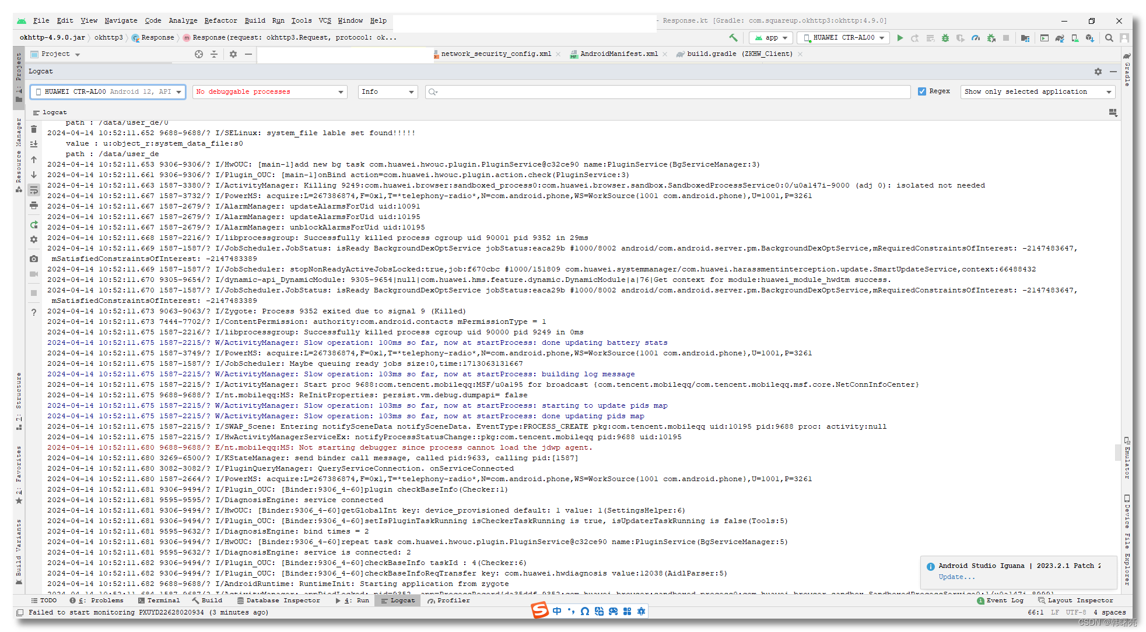
Task: Run app with the green play button
Action: (900, 38)
